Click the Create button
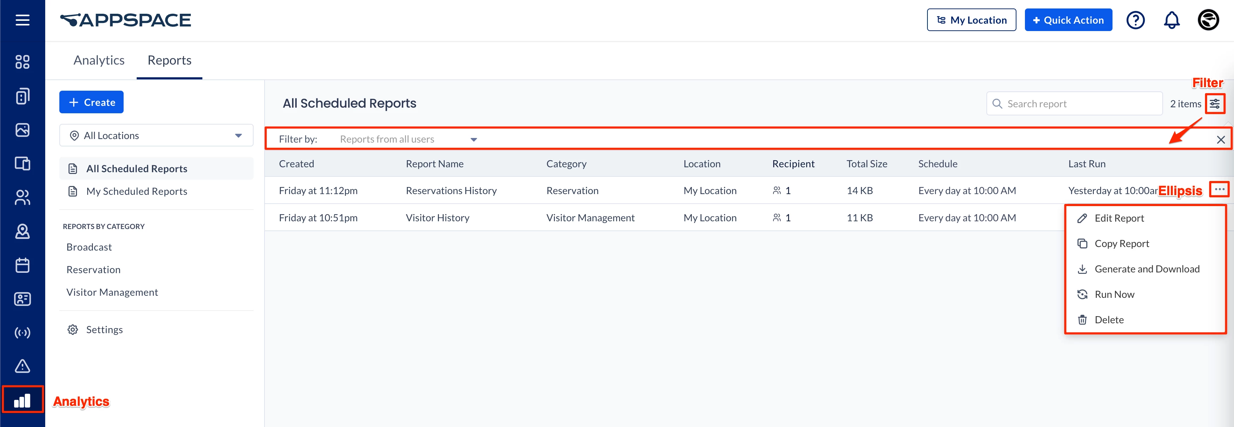This screenshot has width=1234, height=427. coord(91,102)
